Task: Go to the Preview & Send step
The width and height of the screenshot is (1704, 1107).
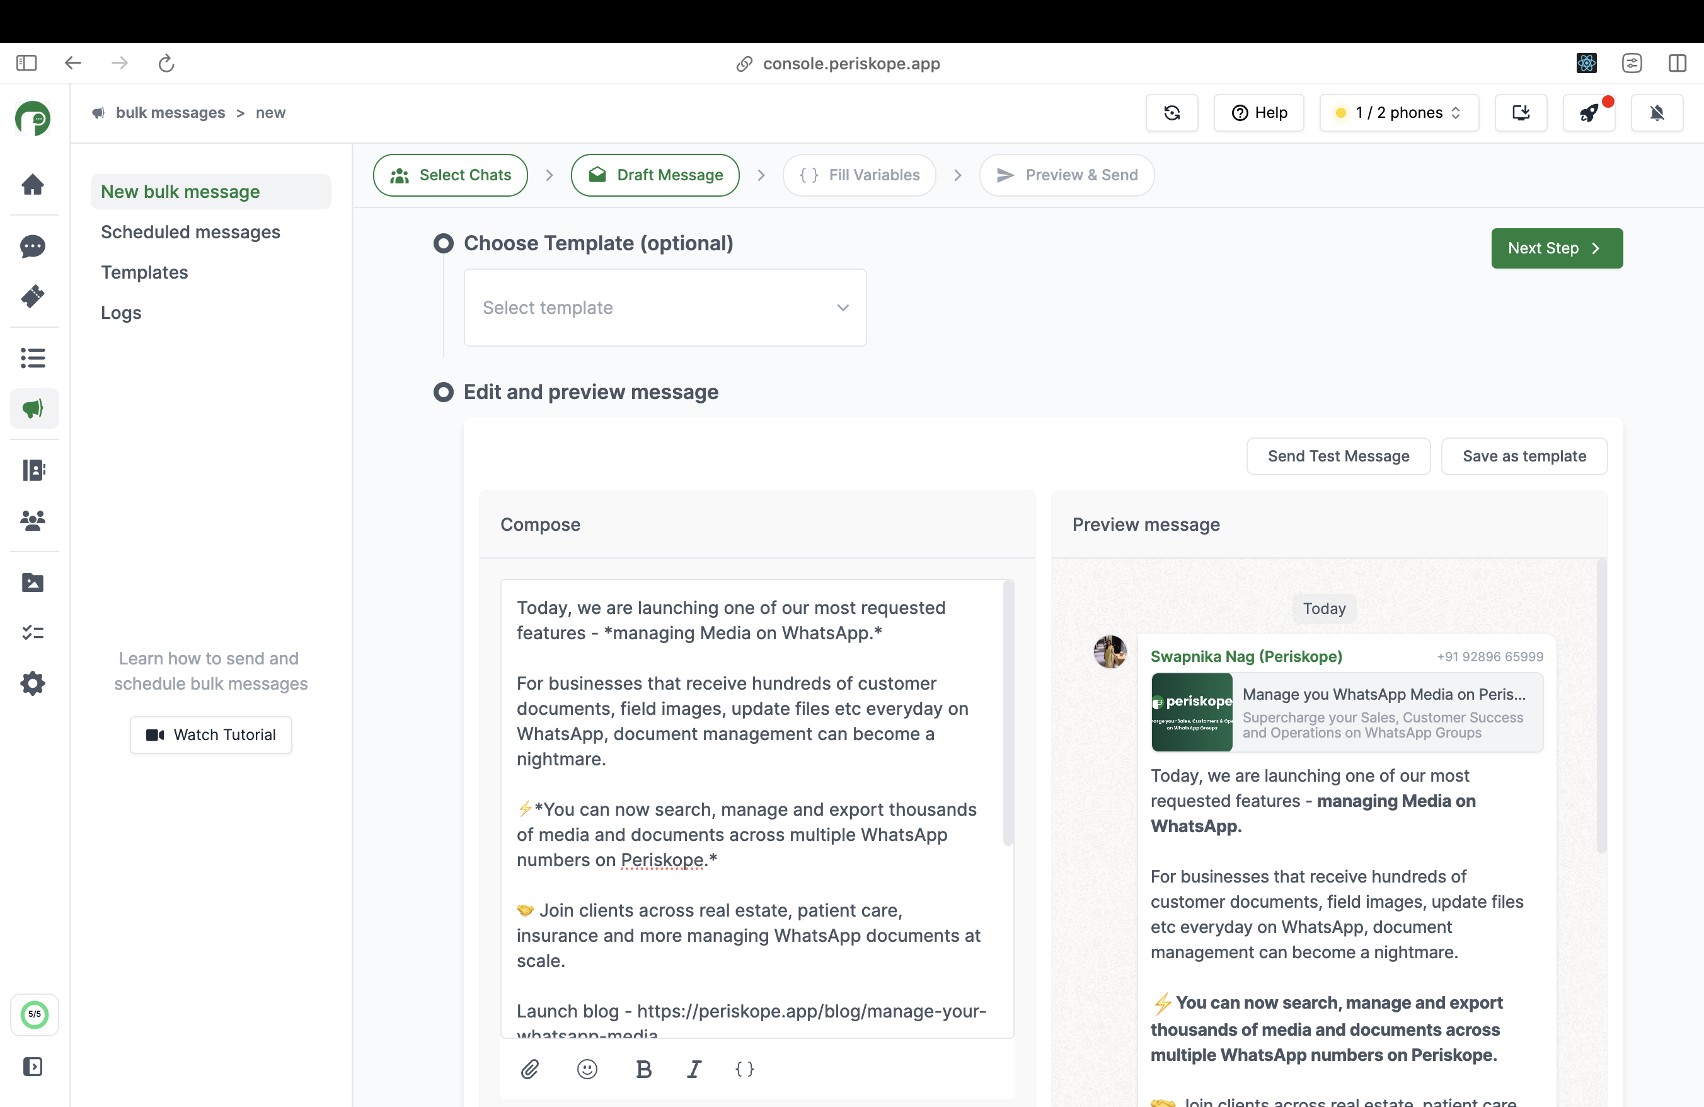Action: tap(1067, 175)
